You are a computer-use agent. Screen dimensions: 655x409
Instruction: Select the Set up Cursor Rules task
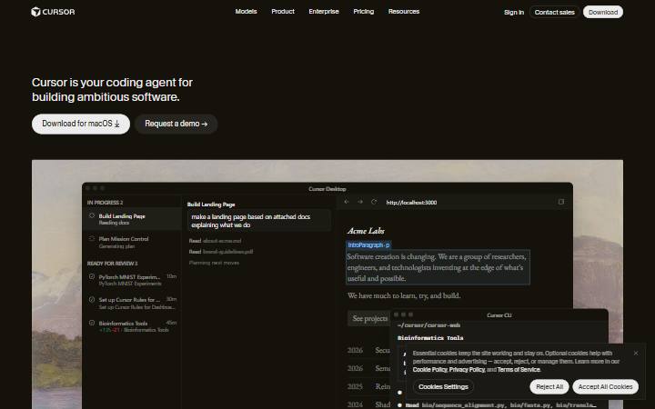132,303
